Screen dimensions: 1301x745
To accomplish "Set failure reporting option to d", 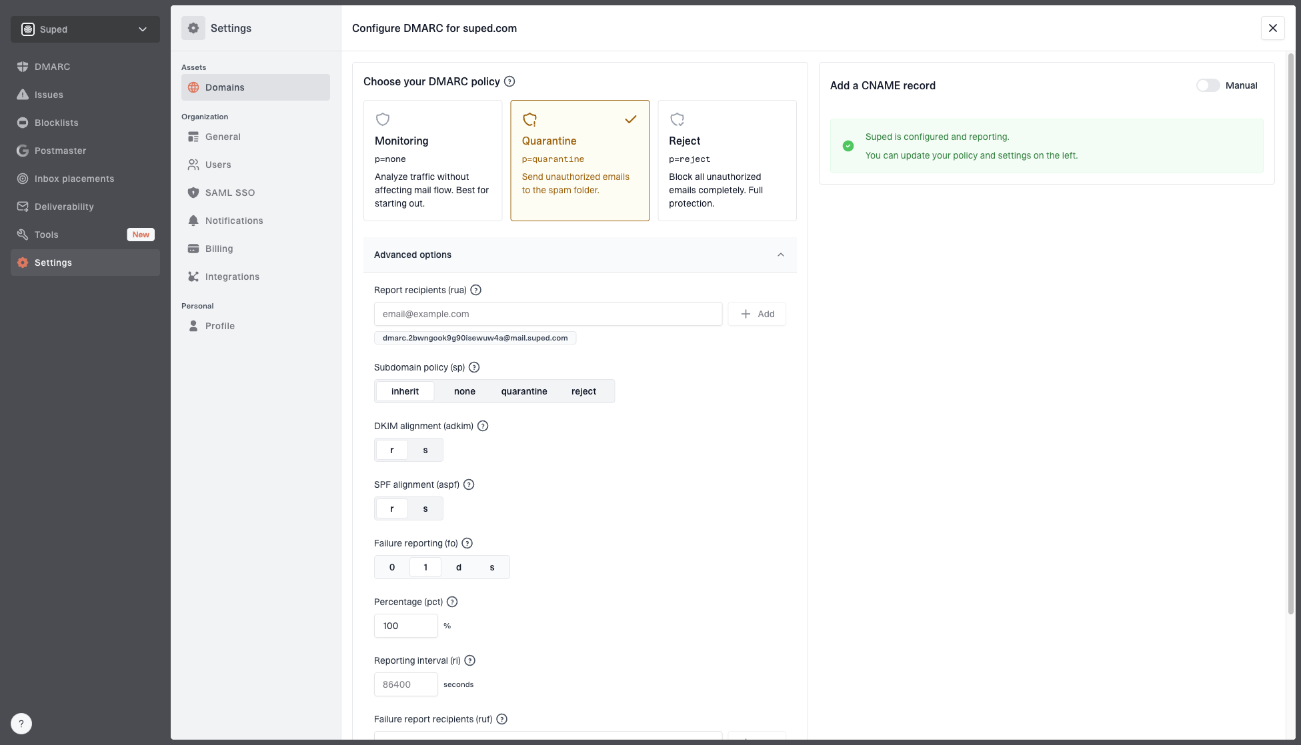I will [459, 567].
